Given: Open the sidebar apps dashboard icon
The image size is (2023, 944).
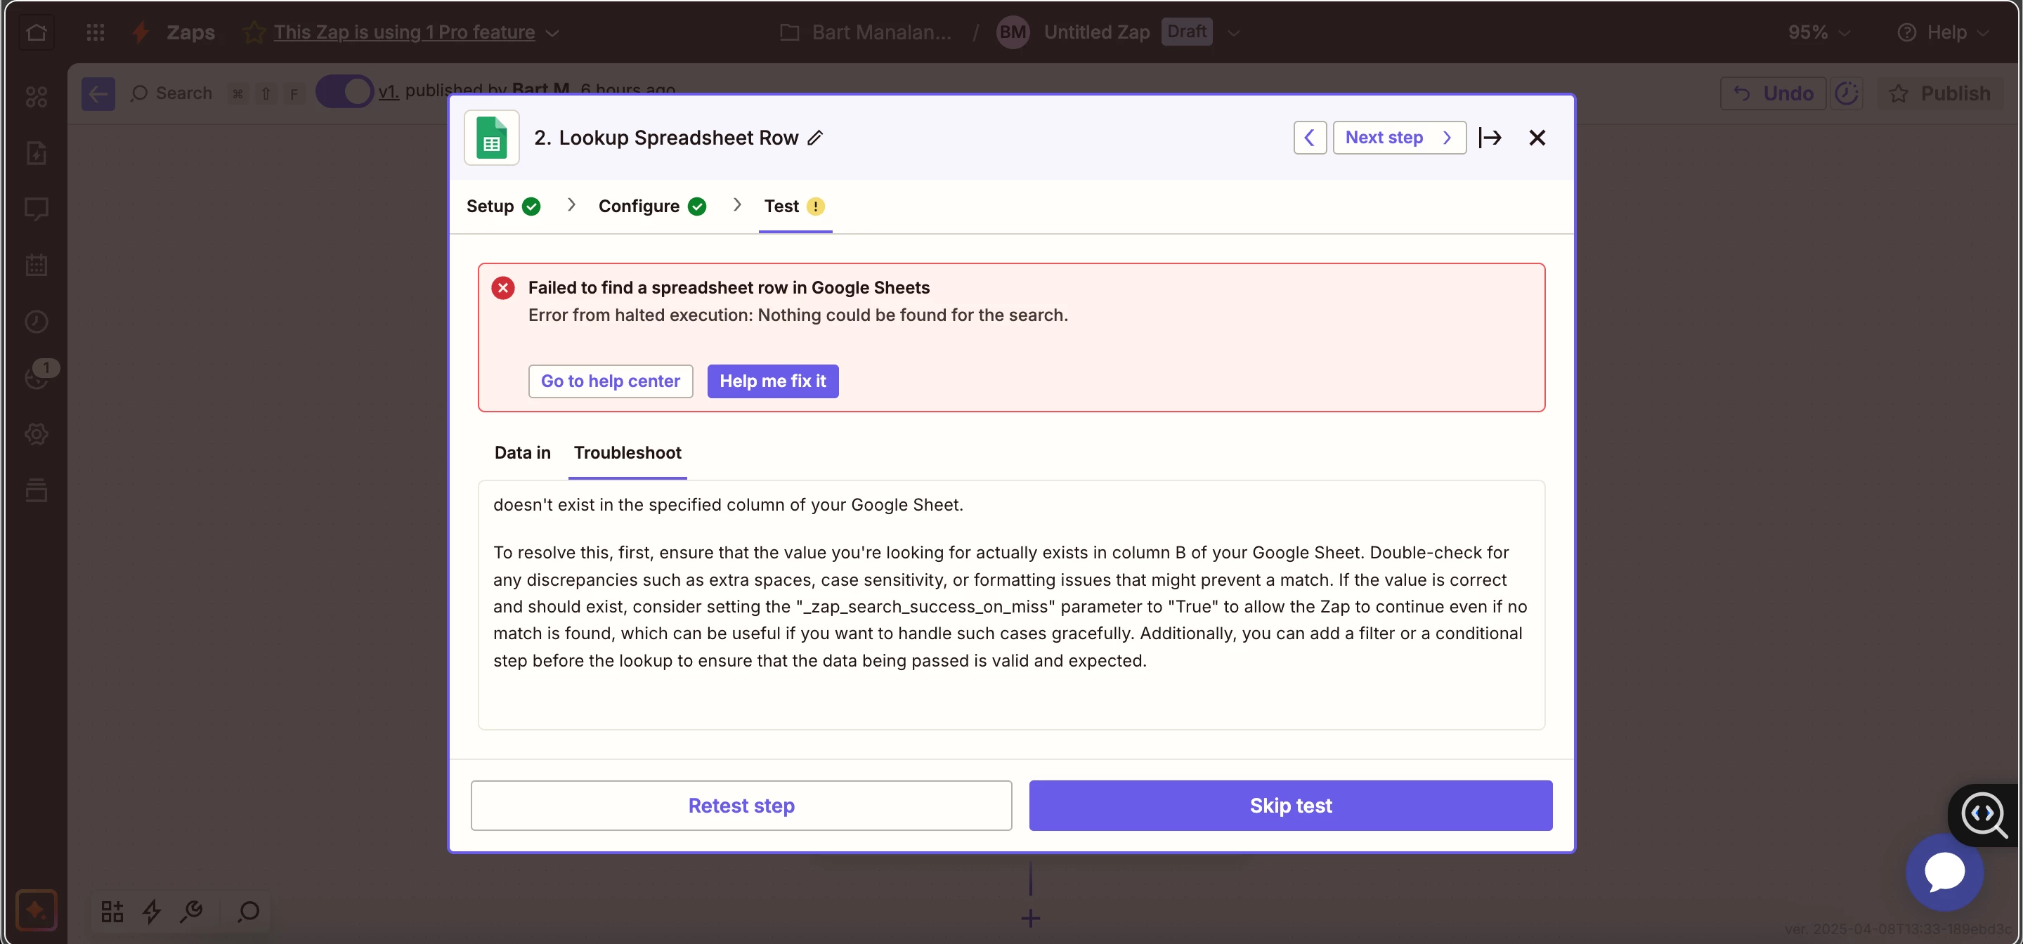Looking at the screenshot, I should pyautogui.click(x=36, y=96).
